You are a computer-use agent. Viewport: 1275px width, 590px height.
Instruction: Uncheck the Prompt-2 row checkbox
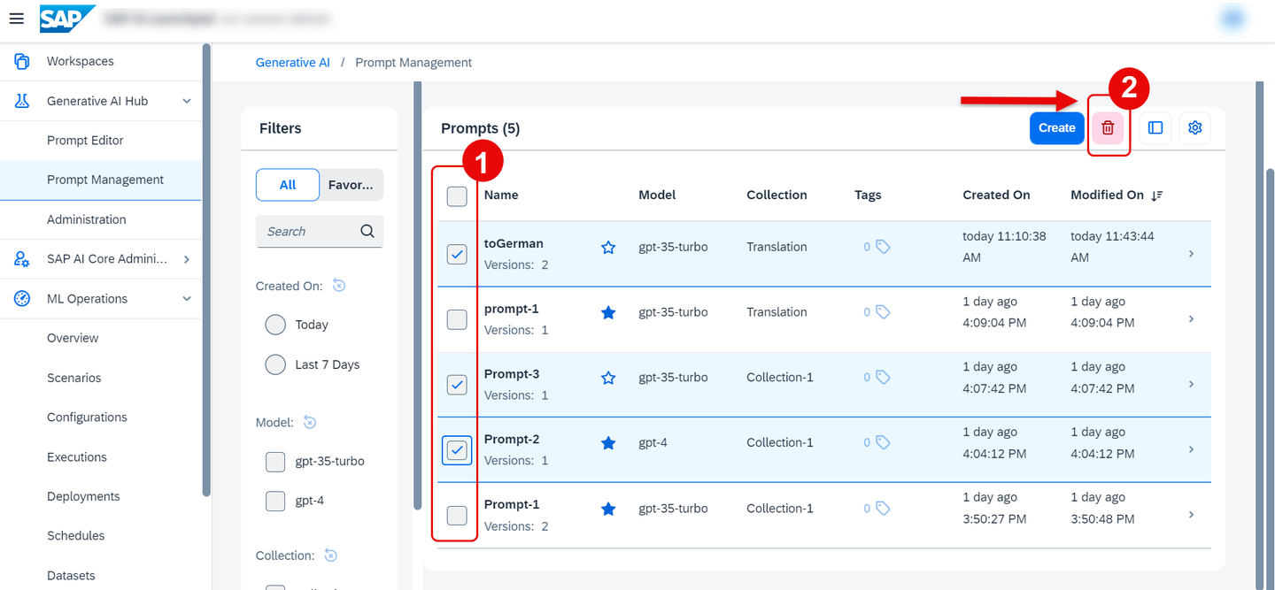457,450
